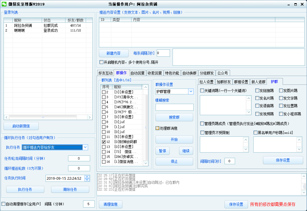Increase or decrease 任务执行时间 with spinner arrows
Screen dimensions: 307x211
87,178
